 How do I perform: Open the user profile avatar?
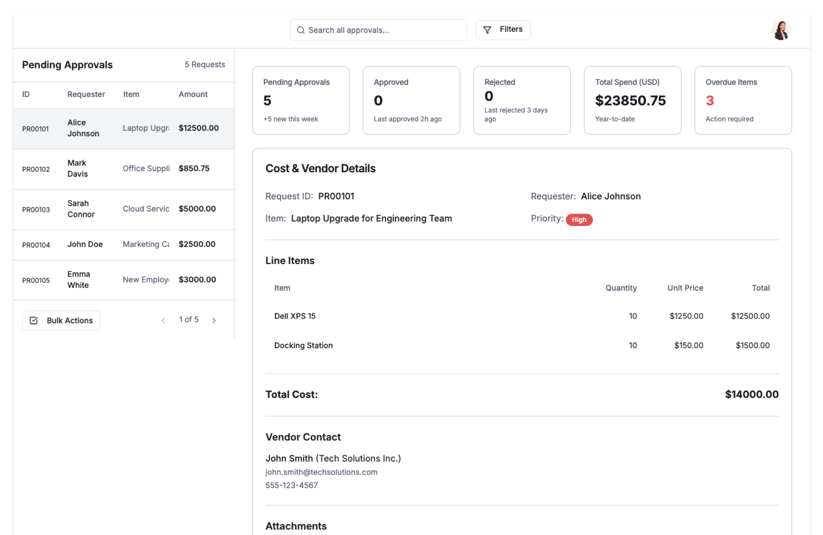[x=781, y=30]
